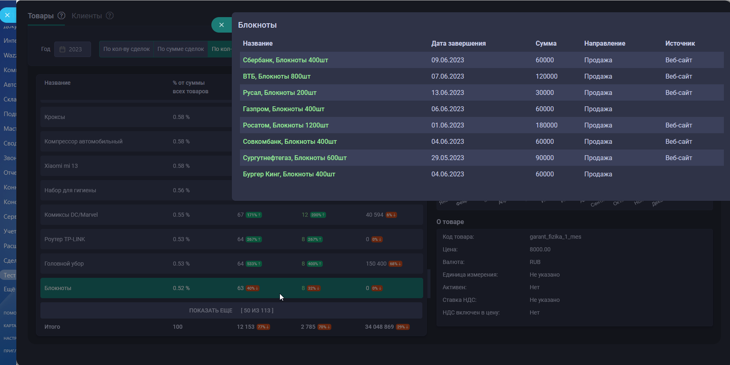Screen dimensions: 730x365
Task: Click the Дата завершения column header
Action: [x=458, y=43]
